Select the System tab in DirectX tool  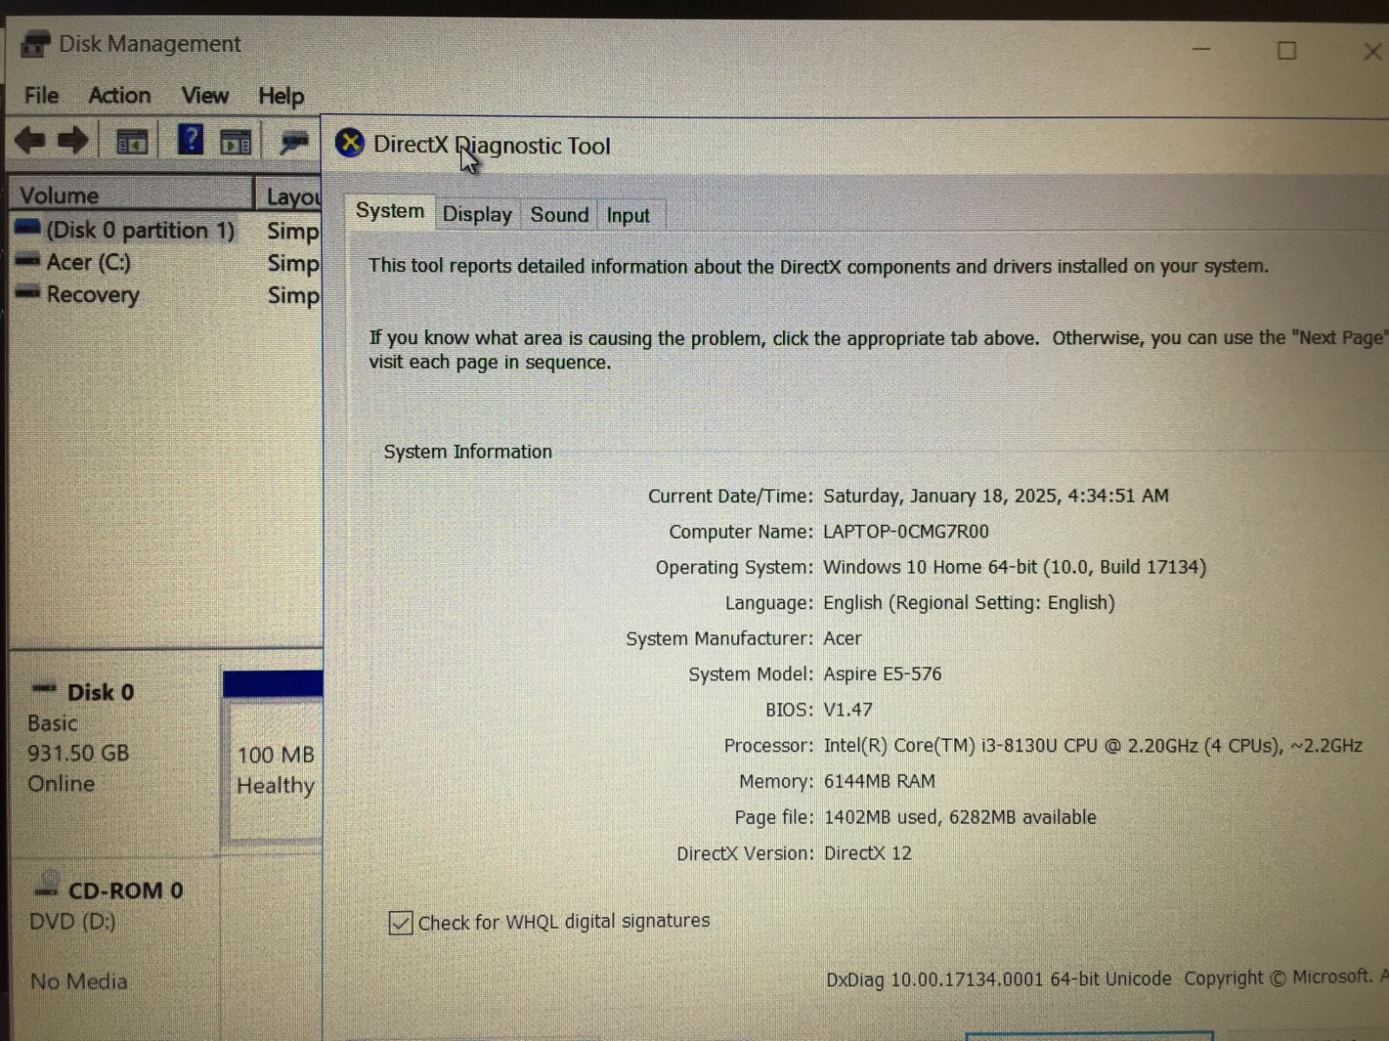(x=390, y=211)
